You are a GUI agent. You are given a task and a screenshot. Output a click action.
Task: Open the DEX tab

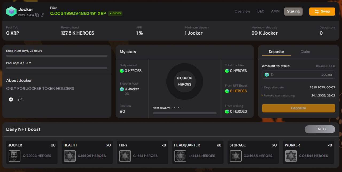[x=261, y=11]
